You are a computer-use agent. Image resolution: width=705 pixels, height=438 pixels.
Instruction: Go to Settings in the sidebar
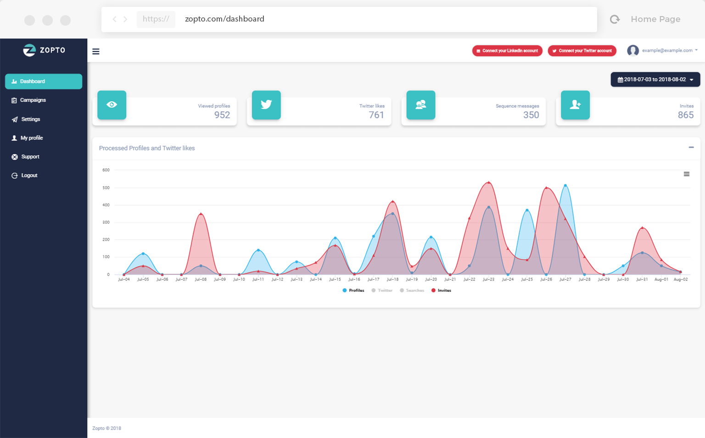30,119
